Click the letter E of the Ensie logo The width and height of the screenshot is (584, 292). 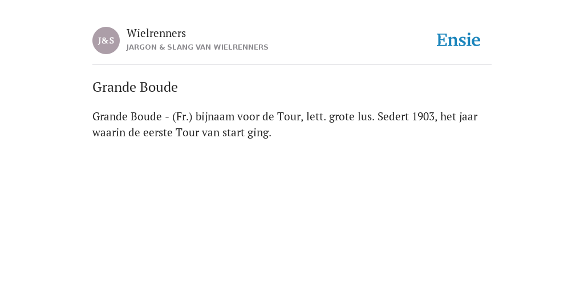(442, 40)
